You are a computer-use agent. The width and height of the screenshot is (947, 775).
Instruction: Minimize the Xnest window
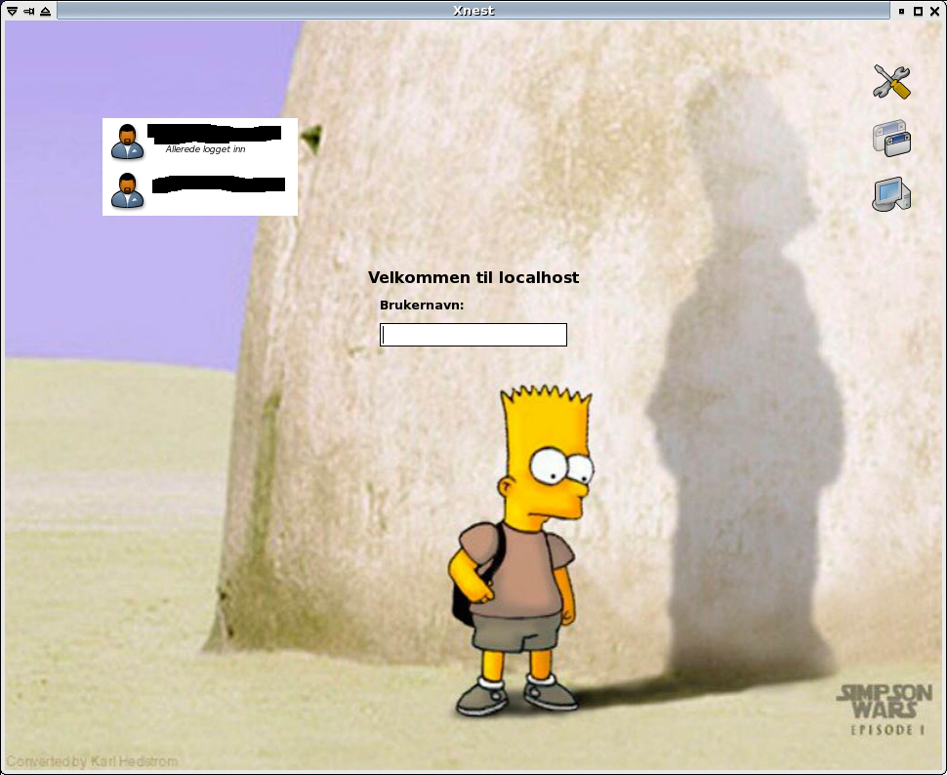click(901, 11)
